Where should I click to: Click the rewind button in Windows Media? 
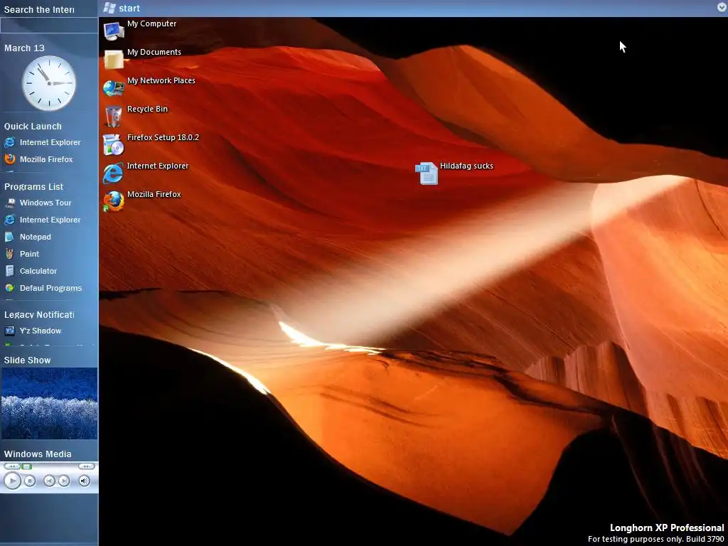click(12, 466)
